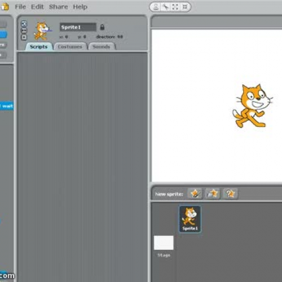The height and width of the screenshot is (282, 282).
Task: Select Sprite1 in the sprite list
Action: pyautogui.click(x=190, y=219)
